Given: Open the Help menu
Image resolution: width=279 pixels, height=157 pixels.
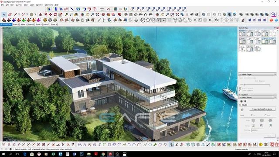Looking at the screenshot, I should click(x=56, y=5).
